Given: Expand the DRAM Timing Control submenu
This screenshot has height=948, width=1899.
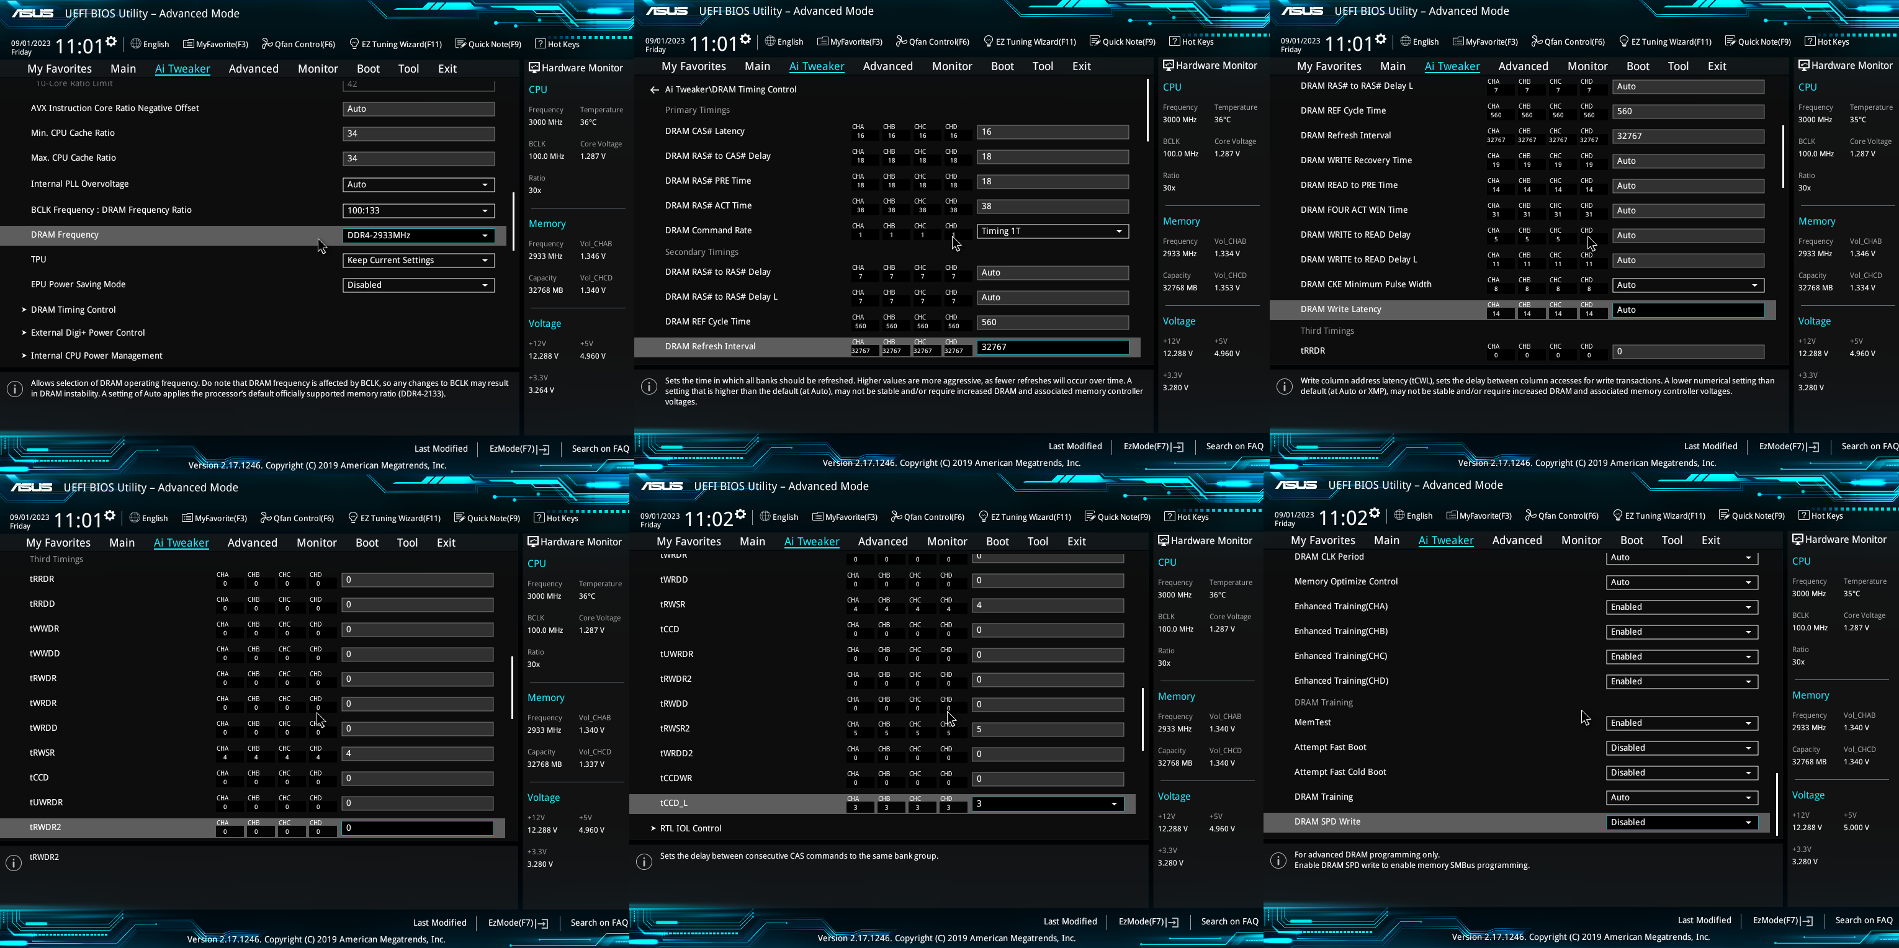Looking at the screenshot, I should click(x=73, y=310).
